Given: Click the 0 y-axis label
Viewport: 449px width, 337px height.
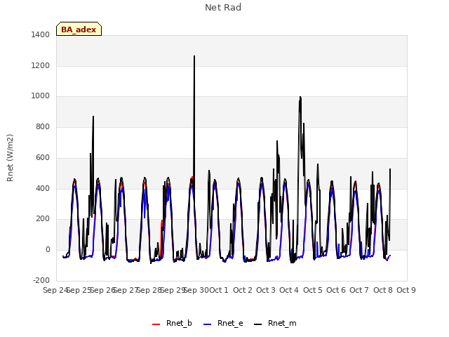Looking at the screenshot, I should 48,250.
